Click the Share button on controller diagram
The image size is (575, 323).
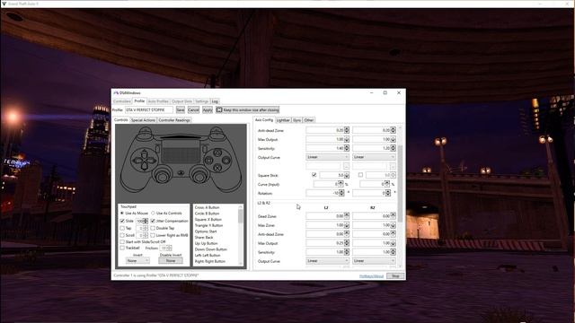click(x=157, y=149)
